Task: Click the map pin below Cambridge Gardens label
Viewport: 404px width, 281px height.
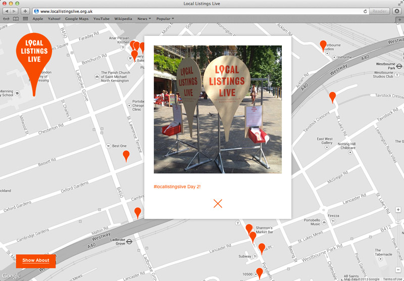Action: pyautogui.click(x=138, y=213)
